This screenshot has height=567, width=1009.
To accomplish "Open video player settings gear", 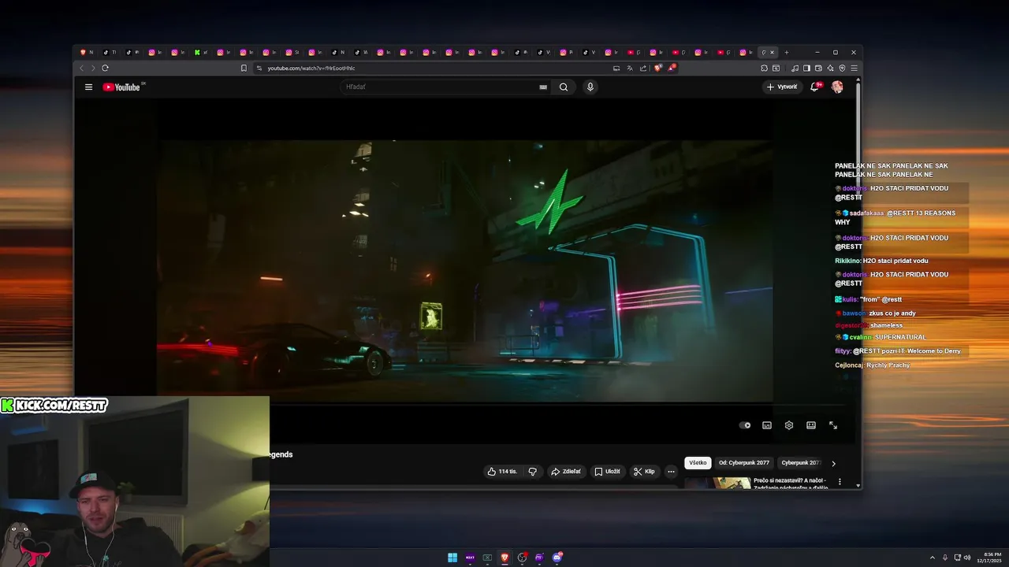I will coord(789,425).
